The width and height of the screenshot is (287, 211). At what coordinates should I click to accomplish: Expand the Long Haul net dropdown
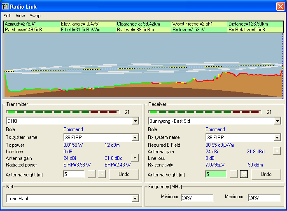[135, 198]
